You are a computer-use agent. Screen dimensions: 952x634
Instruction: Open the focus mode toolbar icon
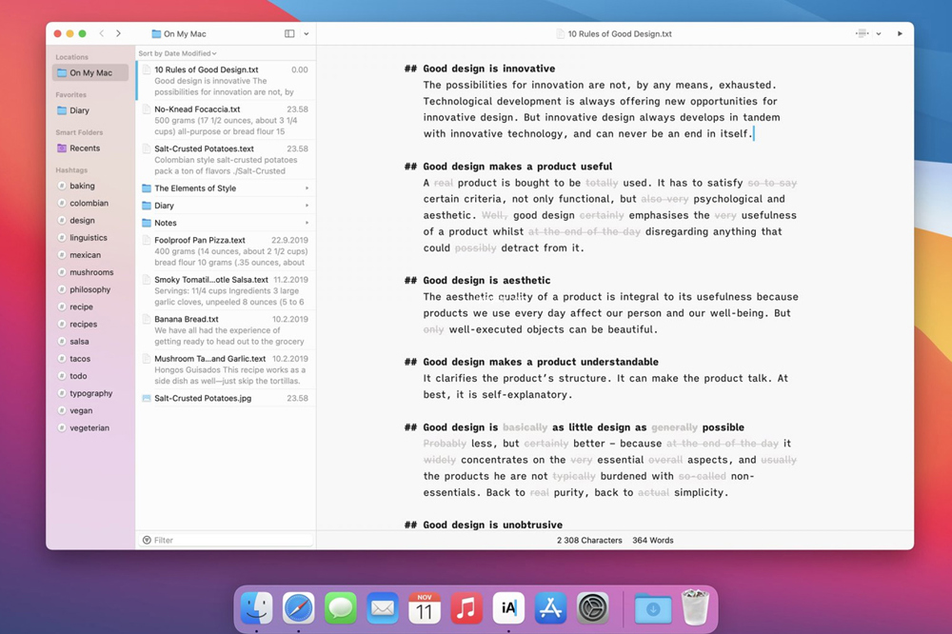[862, 33]
